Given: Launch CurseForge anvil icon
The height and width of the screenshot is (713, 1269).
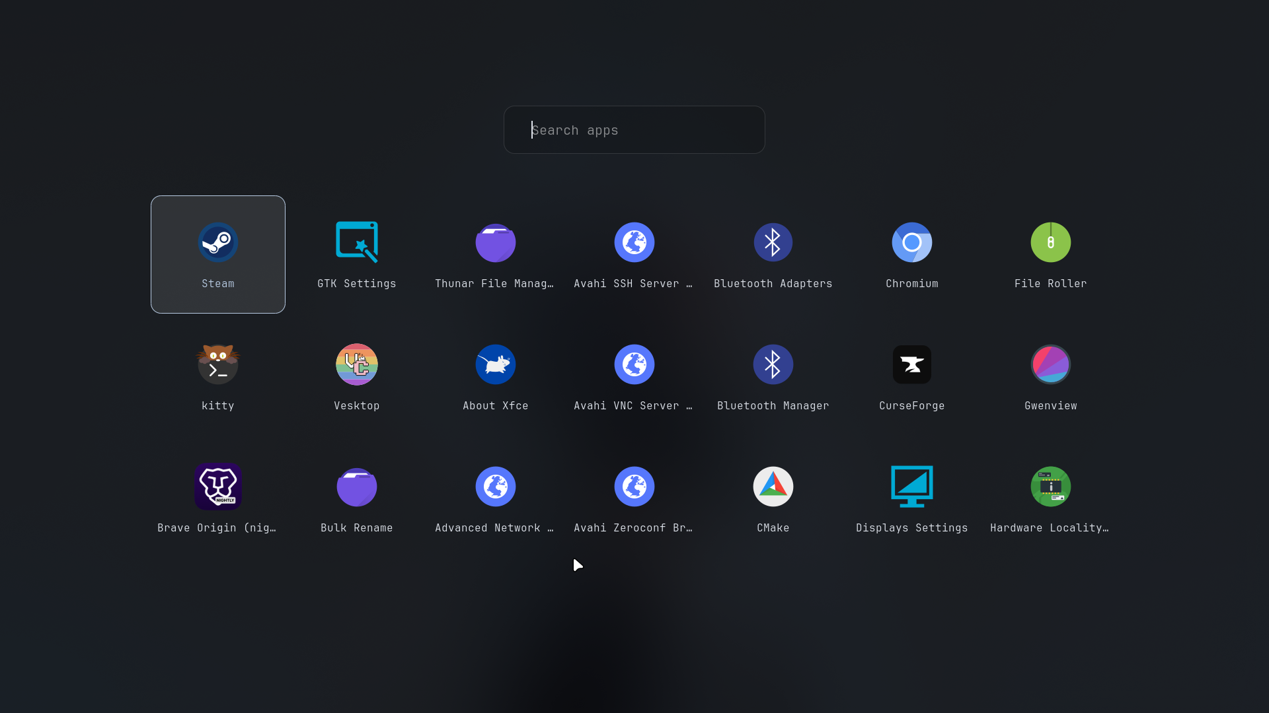Looking at the screenshot, I should coord(912,364).
